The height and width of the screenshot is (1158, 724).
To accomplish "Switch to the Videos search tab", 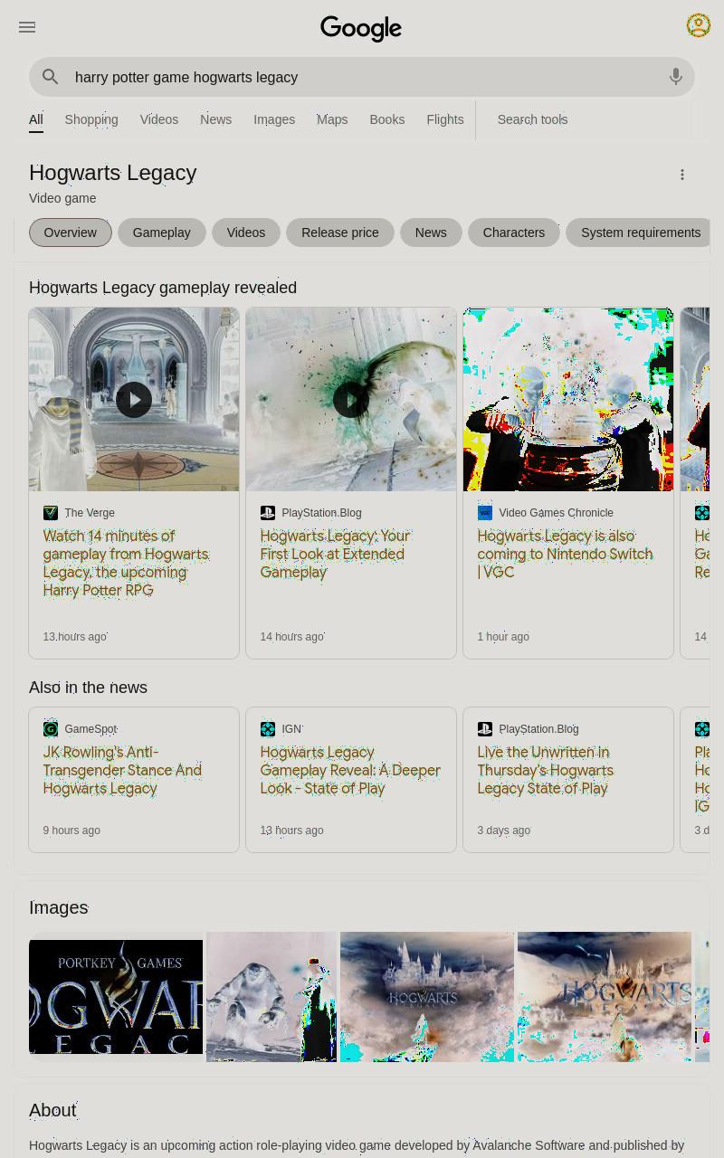I will 159,119.
